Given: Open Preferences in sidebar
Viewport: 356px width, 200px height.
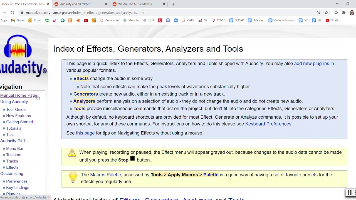Looking at the screenshot, I should point(17,181).
